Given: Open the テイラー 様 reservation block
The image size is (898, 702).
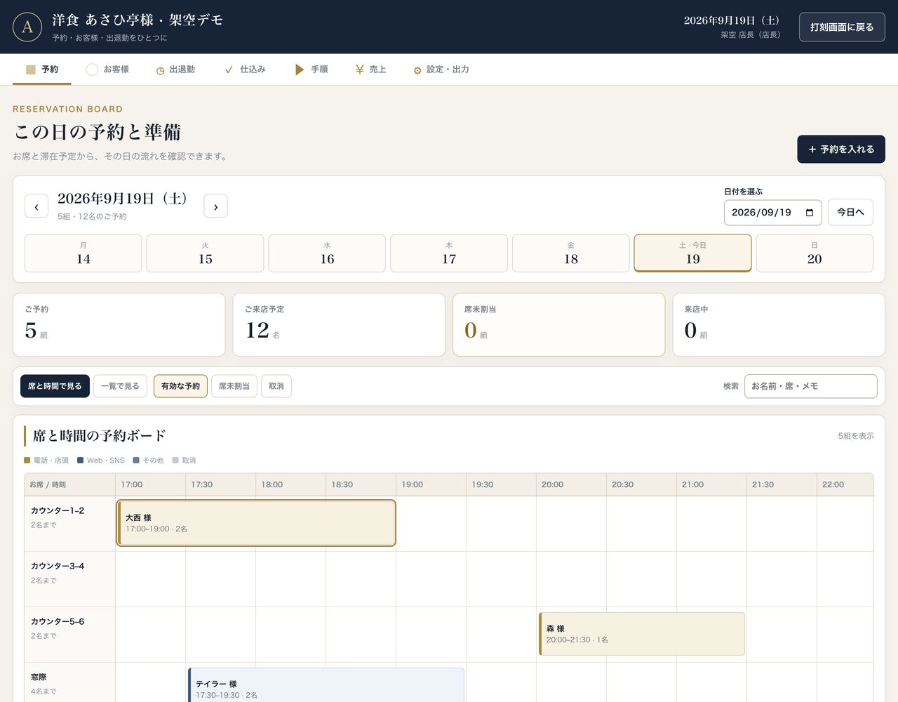Looking at the screenshot, I should pos(326,685).
